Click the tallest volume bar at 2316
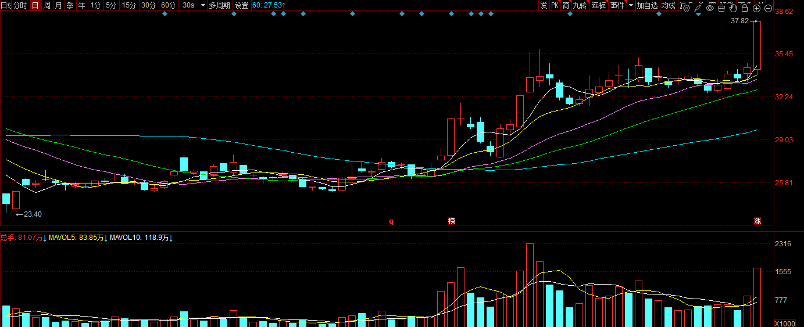The width and height of the screenshot is (804, 327). click(x=530, y=285)
